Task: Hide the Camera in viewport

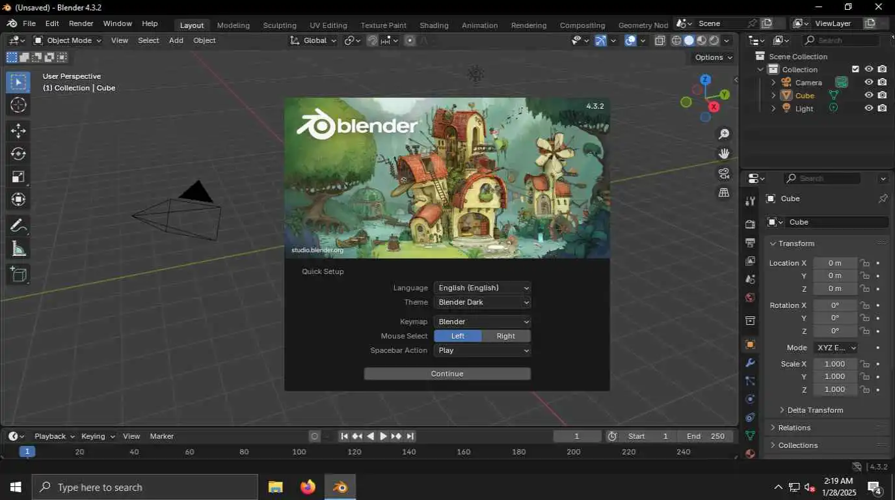Action: click(868, 83)
